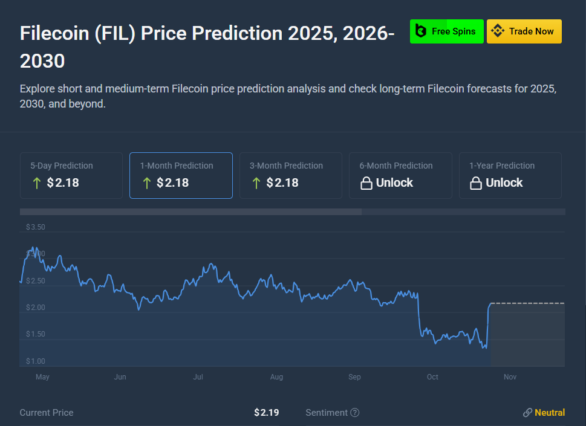The width and height of the screenshot is (586, 426).
Task: Switch to the 3-Month Prediction tab
Action: 291,175
